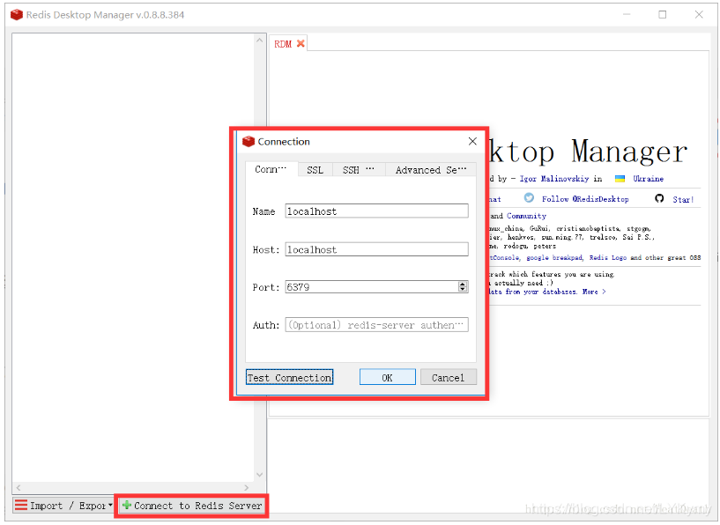Click scroll up arrow in connections panel
This screenshot has width=720, height=525.
(x=259, y=41)
